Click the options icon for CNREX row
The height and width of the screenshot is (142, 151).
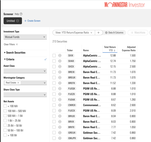[60, 105]
